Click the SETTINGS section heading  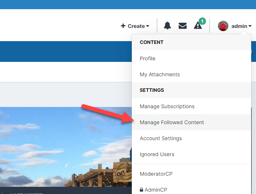tap(152, 90)
